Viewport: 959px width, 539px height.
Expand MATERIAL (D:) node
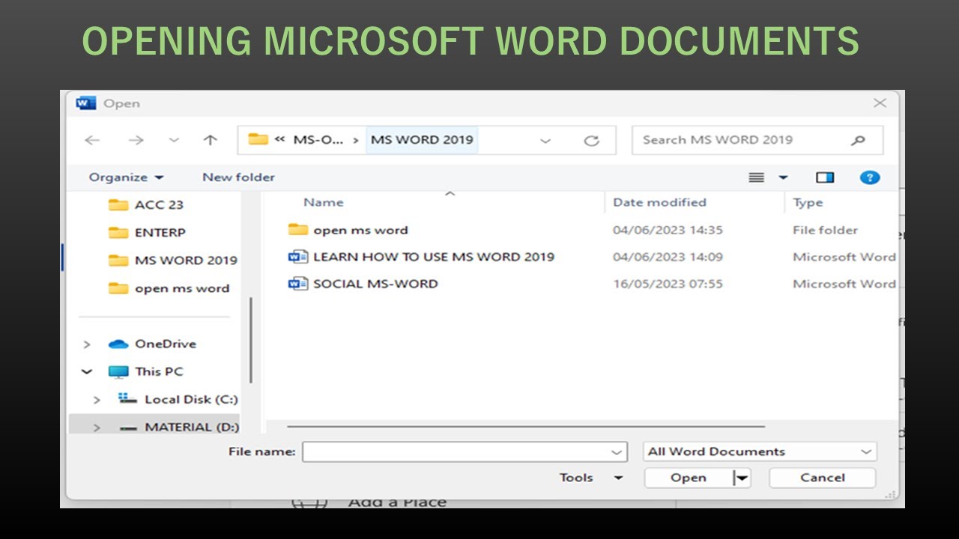click(x=97, y=427)
